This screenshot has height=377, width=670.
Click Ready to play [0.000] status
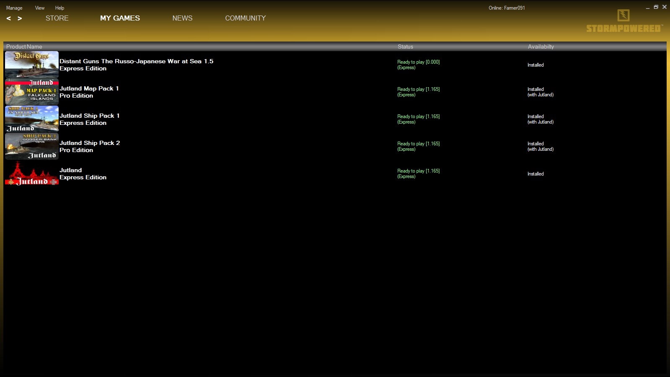pos(418,65)
